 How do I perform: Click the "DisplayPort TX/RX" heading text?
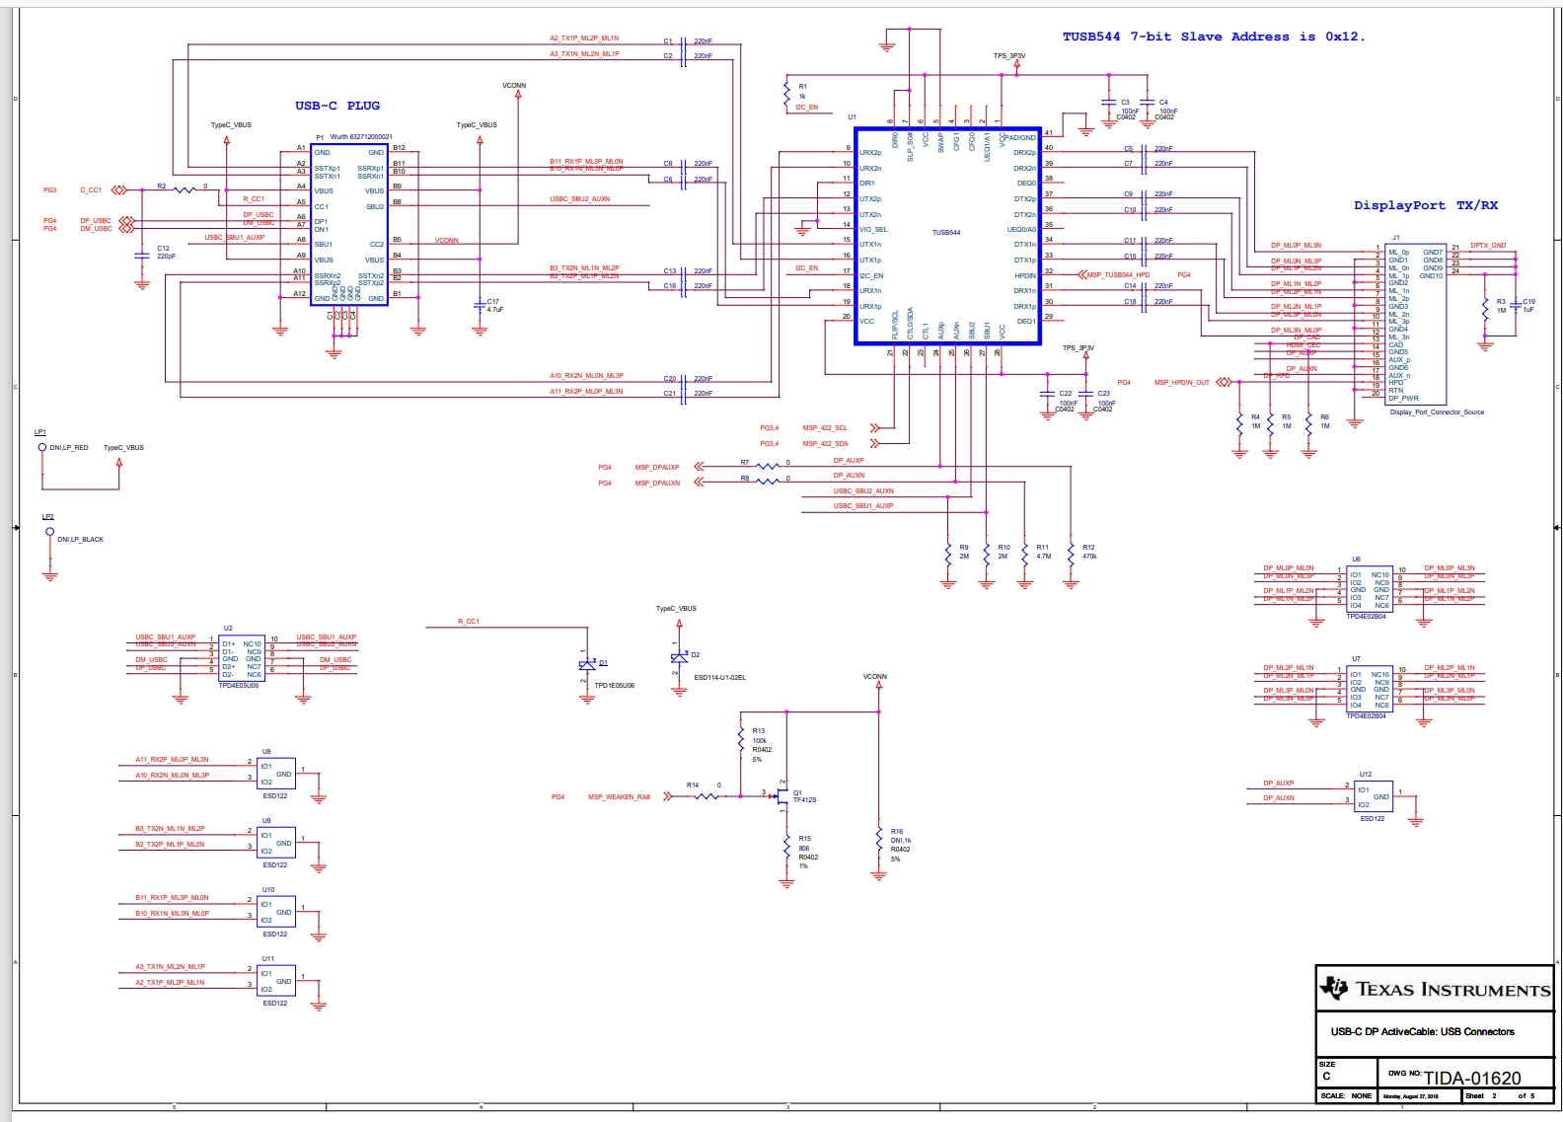point(1425,205)
